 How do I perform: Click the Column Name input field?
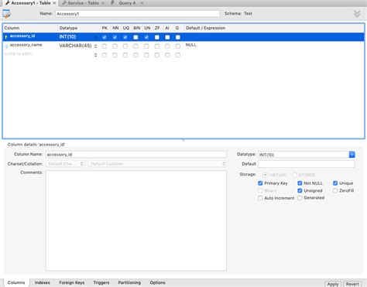click(135, 155)
